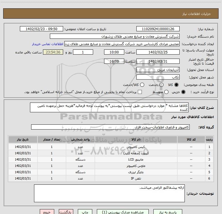Click the شرح کلی نیاز description box

(x=109, y=107)
